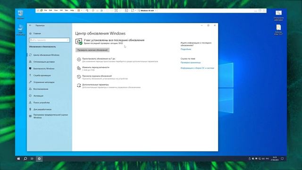Image resolution: width=302 pixels, height=170 pixels.
Task: Open Дополнительные параметры option
Action: click(95, 85)
